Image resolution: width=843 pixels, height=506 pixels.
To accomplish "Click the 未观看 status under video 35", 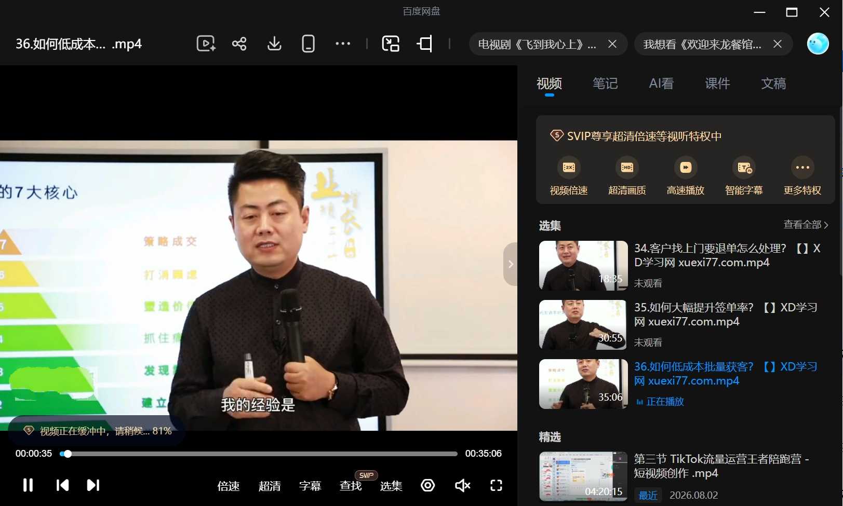I will pyautogui.click(x=648, y=343).
